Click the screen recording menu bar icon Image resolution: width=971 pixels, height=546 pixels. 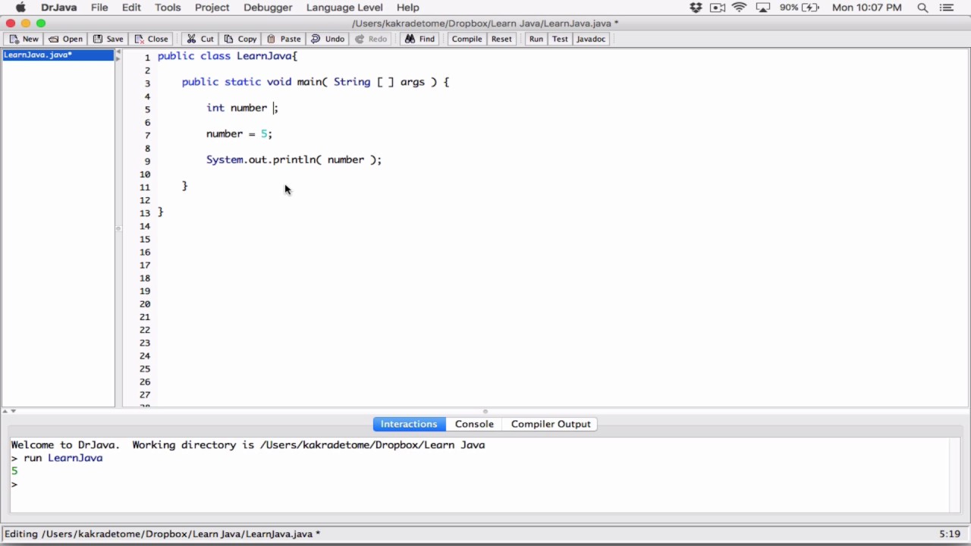[x=718, y=8]
